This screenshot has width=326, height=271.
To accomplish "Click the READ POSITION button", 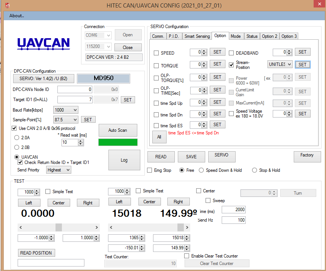I will click(36, 253).
